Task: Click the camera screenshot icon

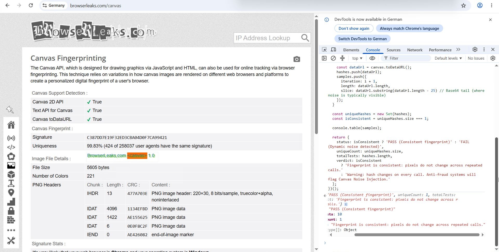Action: tap(297, 59)
